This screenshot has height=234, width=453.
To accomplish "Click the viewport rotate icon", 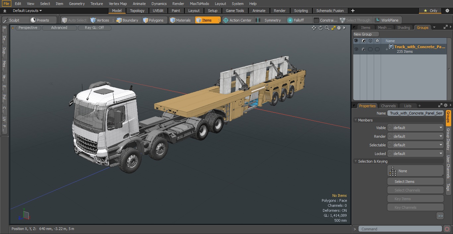I will click(x=320, y=28).
